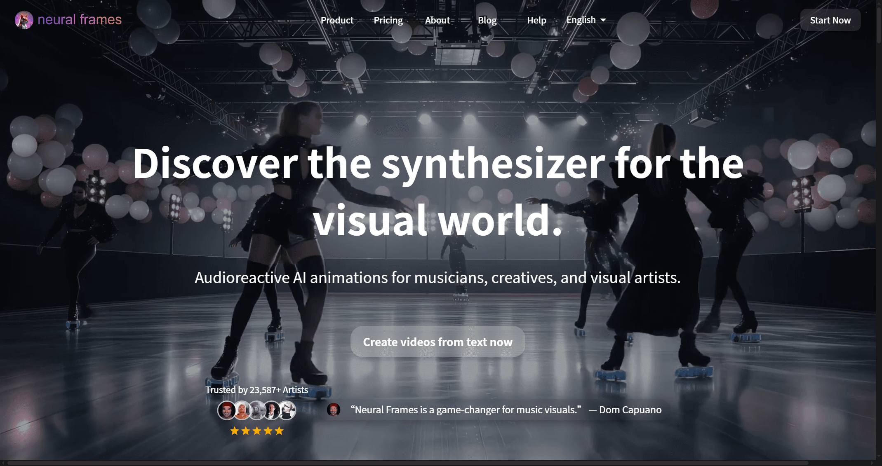Click the second artist avatar in the trusted row
Image resolution: width=882 pixels, height=466 pixels.
point(242,410)
